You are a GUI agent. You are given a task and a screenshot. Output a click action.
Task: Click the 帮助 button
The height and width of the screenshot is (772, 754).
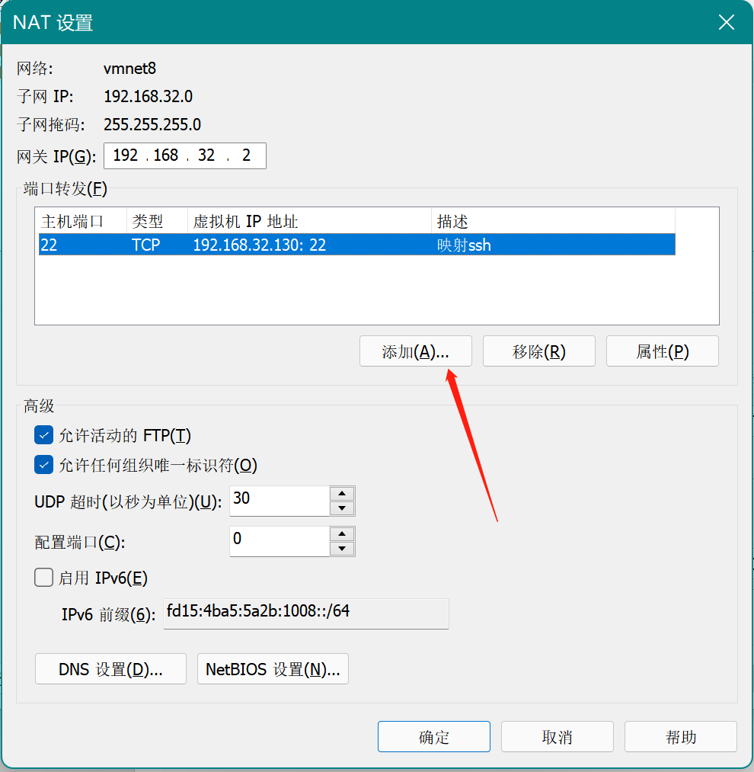pos(681,736)
